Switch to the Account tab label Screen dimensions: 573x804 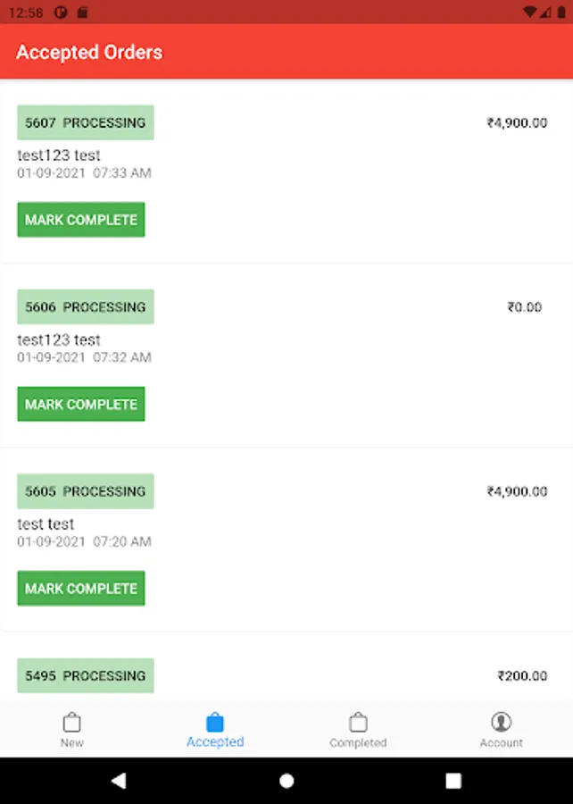click(x=502, y=742)
